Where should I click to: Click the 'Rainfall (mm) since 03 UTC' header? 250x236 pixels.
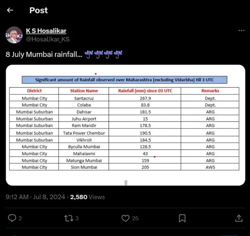click(145, 91)
